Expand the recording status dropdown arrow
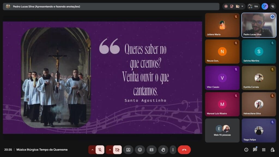This screenshot has height=157, width=279. [242, 6]
